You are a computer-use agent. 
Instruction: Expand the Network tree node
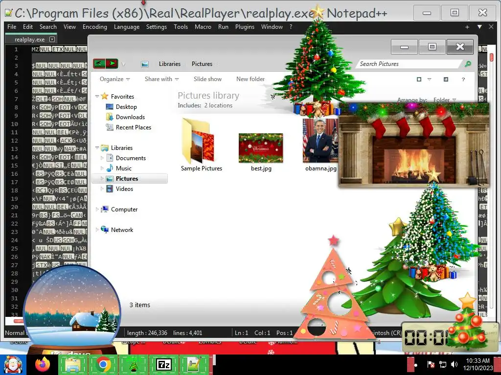coord(97,229)
